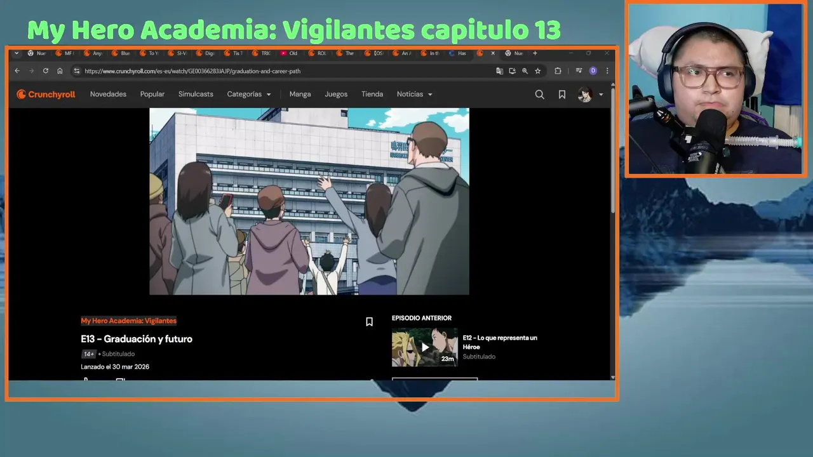Open the Manga section
The image size is (813, 457).
tap(300, 94)
